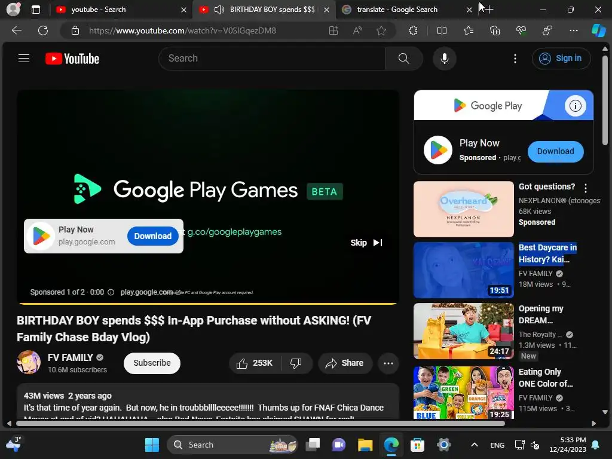
Task: Activate Read aloud icon in the address bar
Action: (x=357, y=30)
